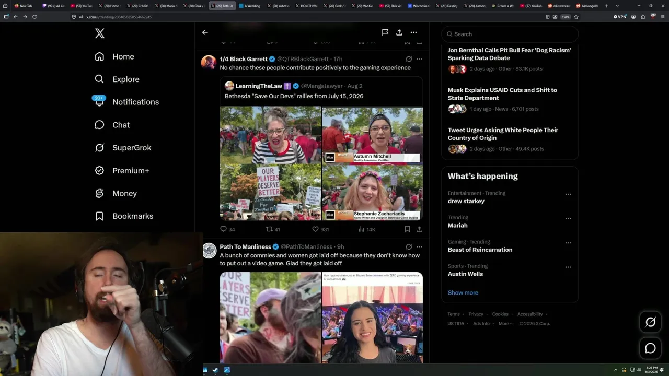Viewport: 669px width, 376px height.
Task: Open Steam from the Windows taskbar
Action: pyautogui.click(x=215, y=370)
